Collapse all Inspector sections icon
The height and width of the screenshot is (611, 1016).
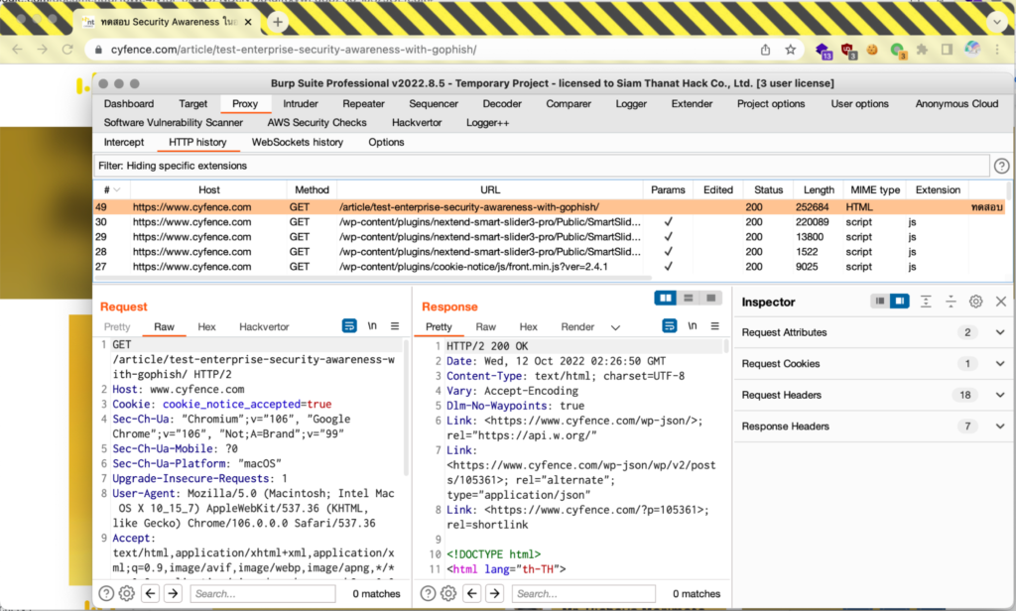(x=951, y=302)
